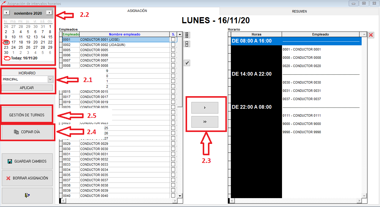The image size is (380, 207).
Task: Click GUARDAR CAMBIOS to save
Action: pos(27,161)
